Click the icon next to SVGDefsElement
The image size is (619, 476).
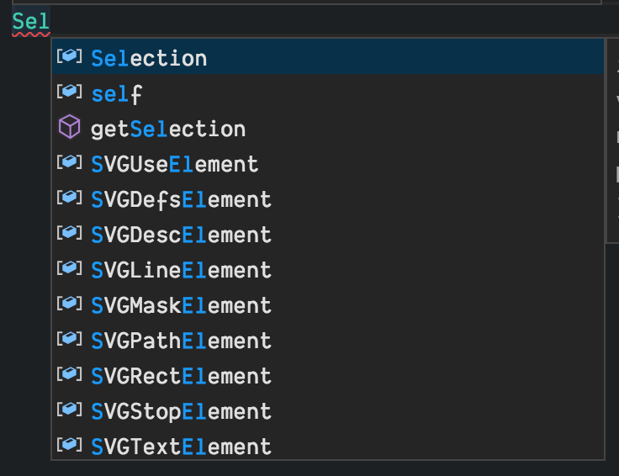pos(69,198)
